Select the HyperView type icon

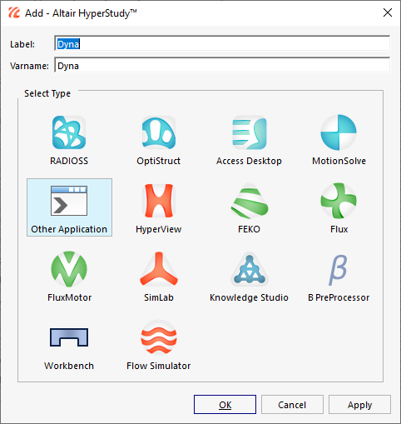pos(159,201)
